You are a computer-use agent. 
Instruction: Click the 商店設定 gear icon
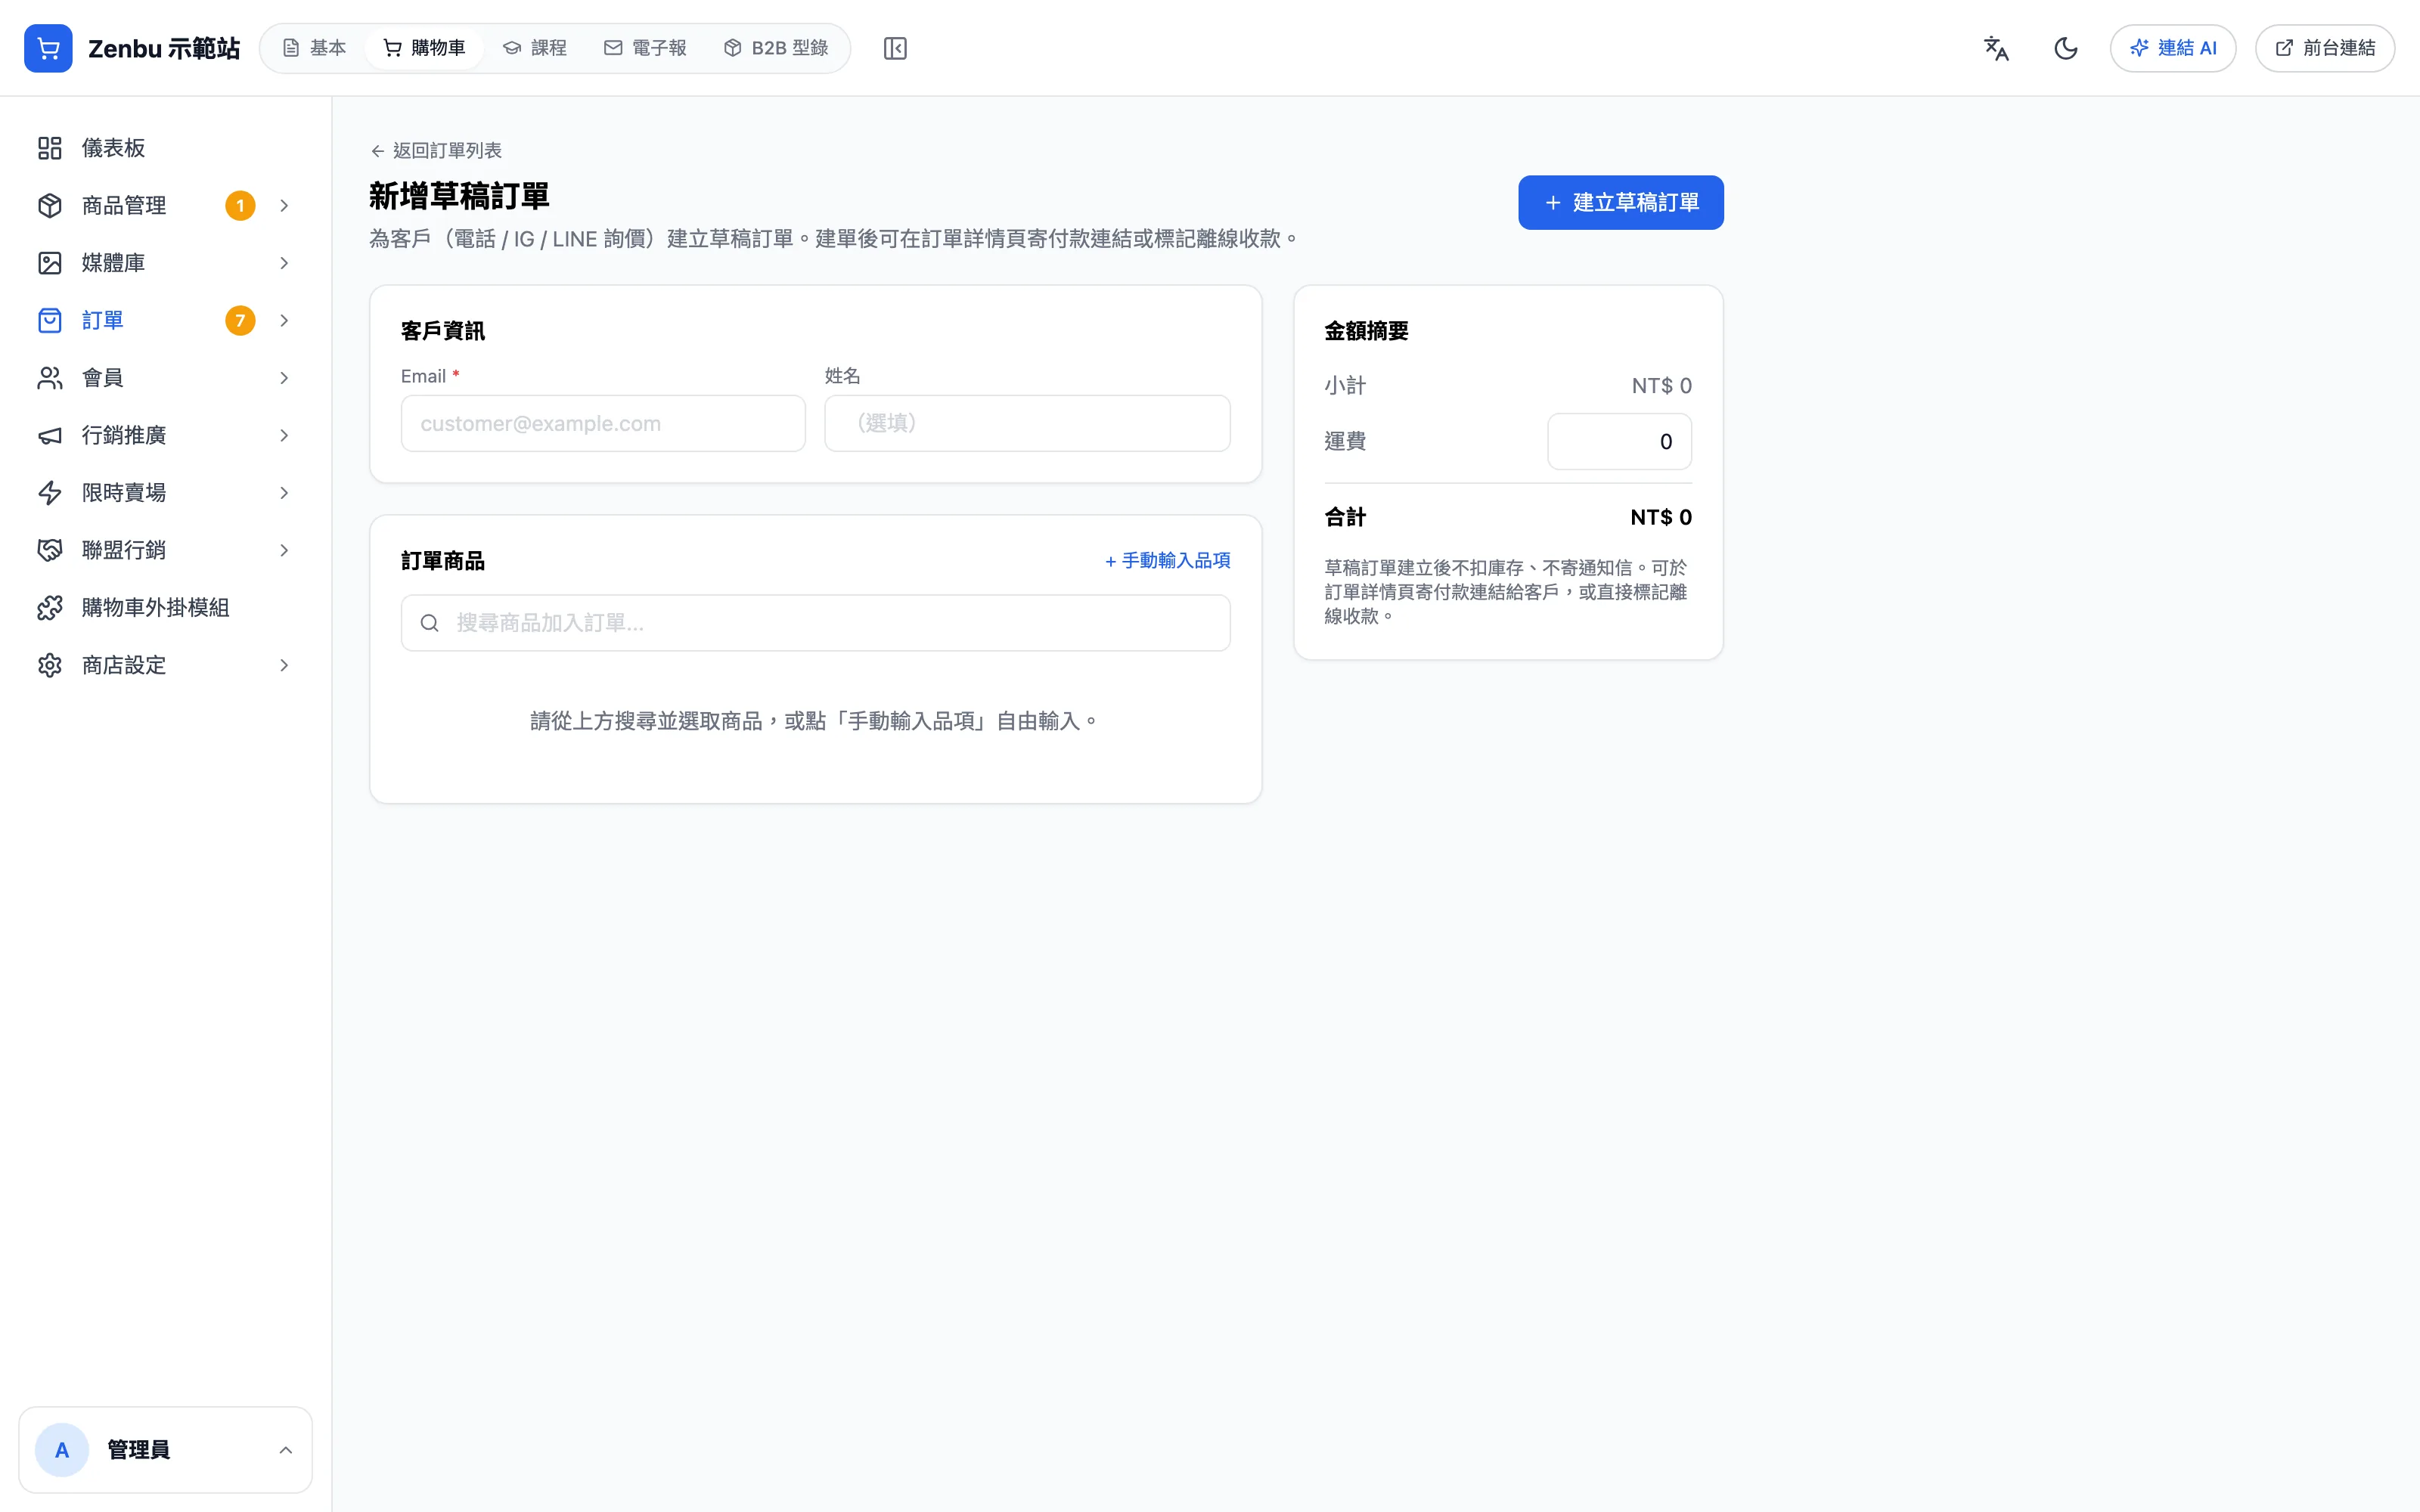50,665
